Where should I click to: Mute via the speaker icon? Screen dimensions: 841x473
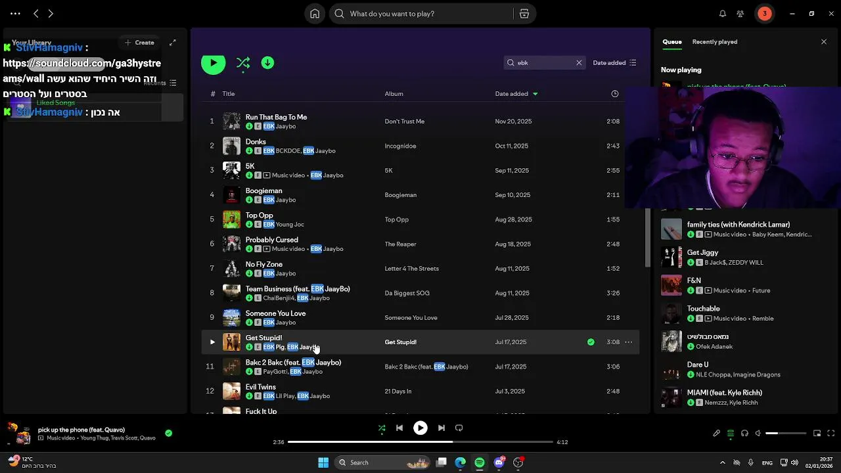(x=758, y=434)
